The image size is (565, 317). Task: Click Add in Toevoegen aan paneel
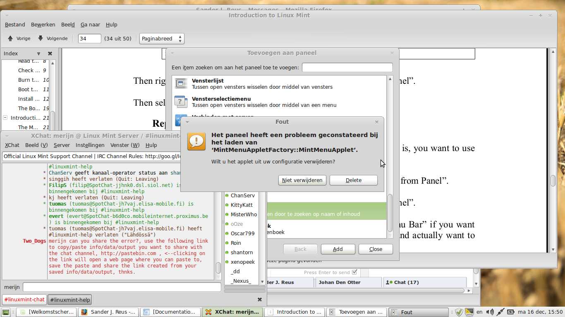point(338,249)
